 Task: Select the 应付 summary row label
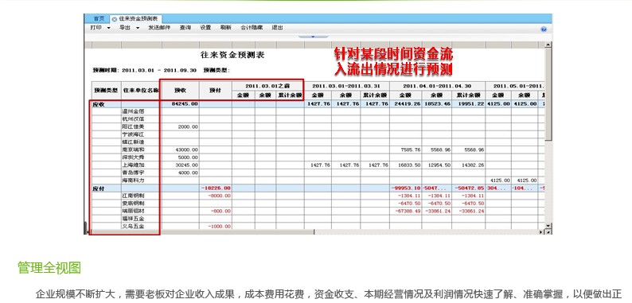click(99, 188)
